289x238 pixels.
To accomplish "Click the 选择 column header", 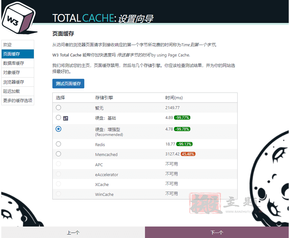I will (x=60, y=98).
